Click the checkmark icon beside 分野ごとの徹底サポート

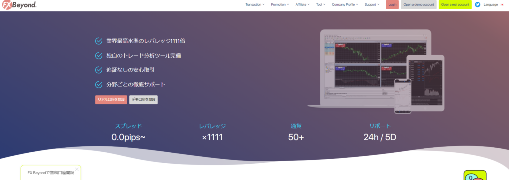[99, 84]
